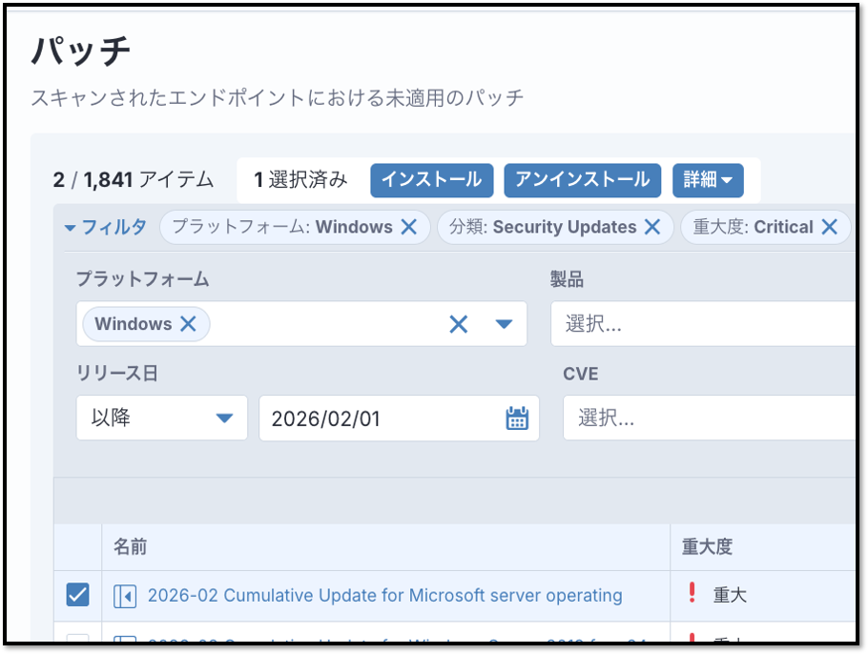868x654 pixels.
Task: Remove the 分類: Security Updates filter chip
Action: [652, 227]
